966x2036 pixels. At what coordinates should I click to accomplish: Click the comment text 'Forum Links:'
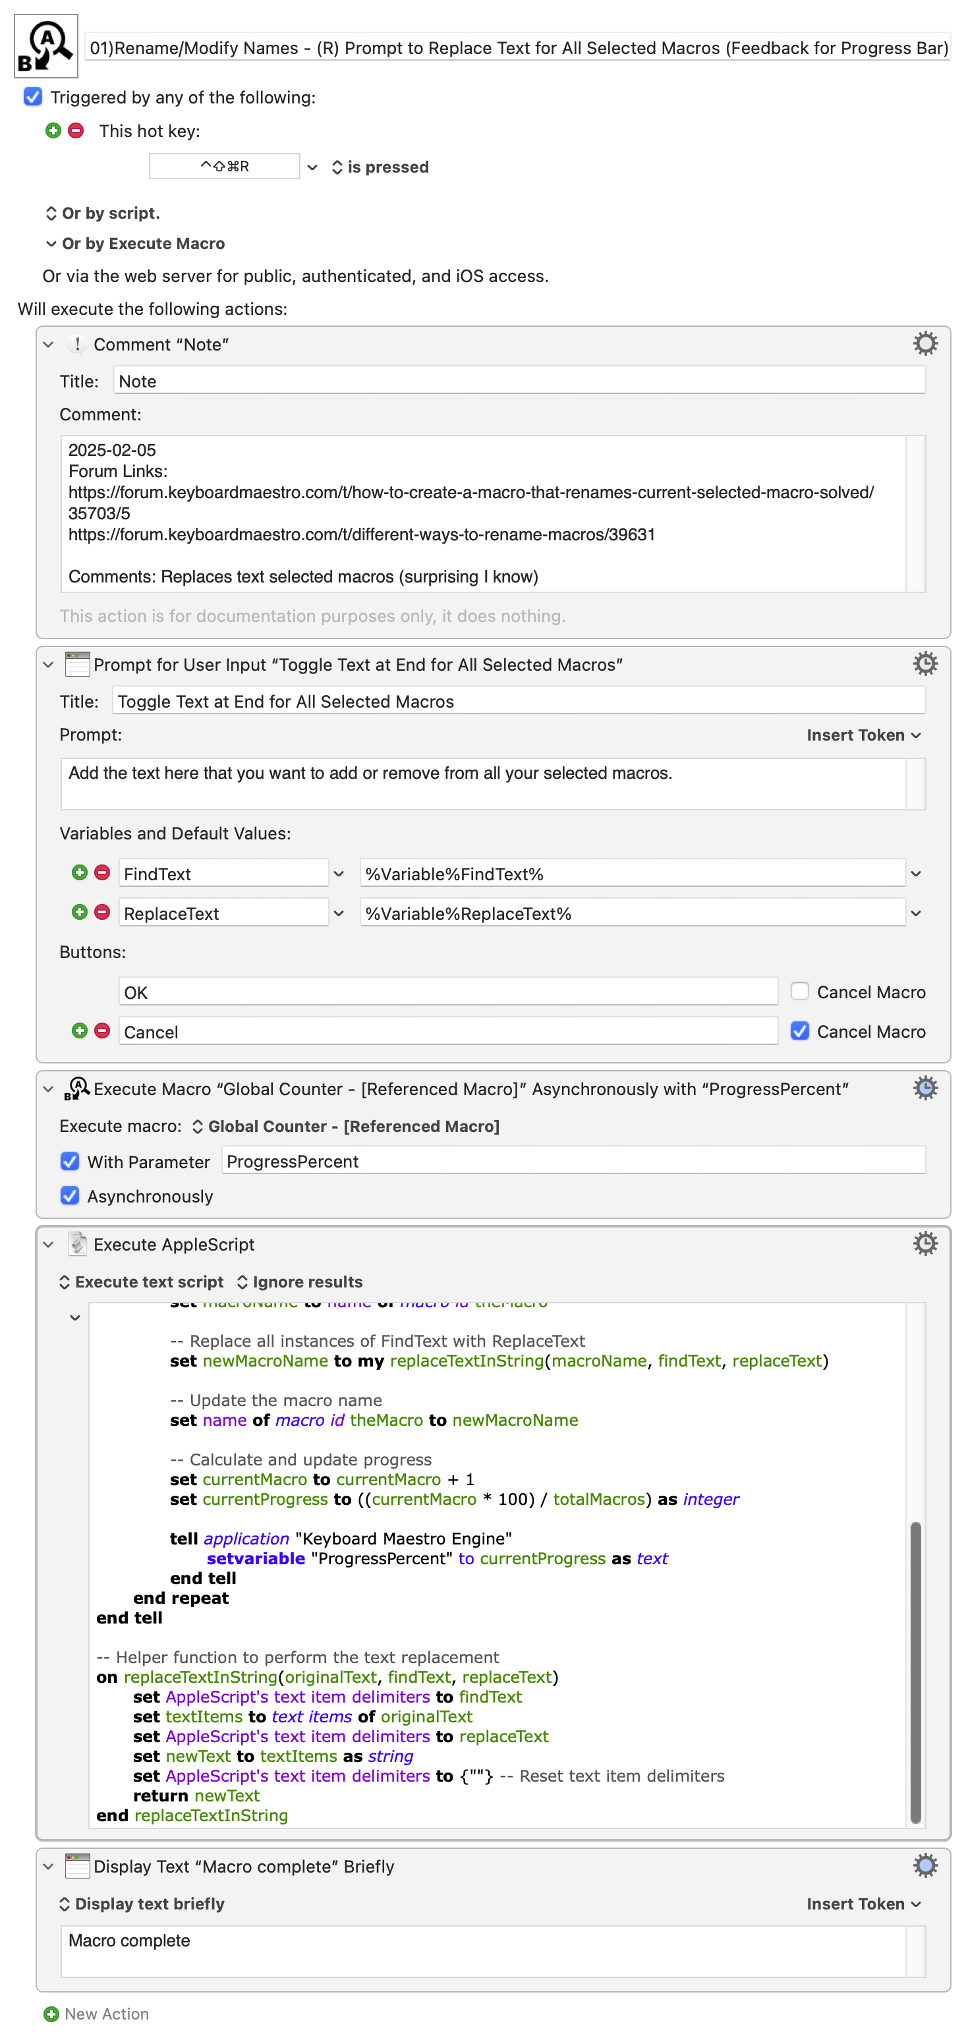pos(118,471)
